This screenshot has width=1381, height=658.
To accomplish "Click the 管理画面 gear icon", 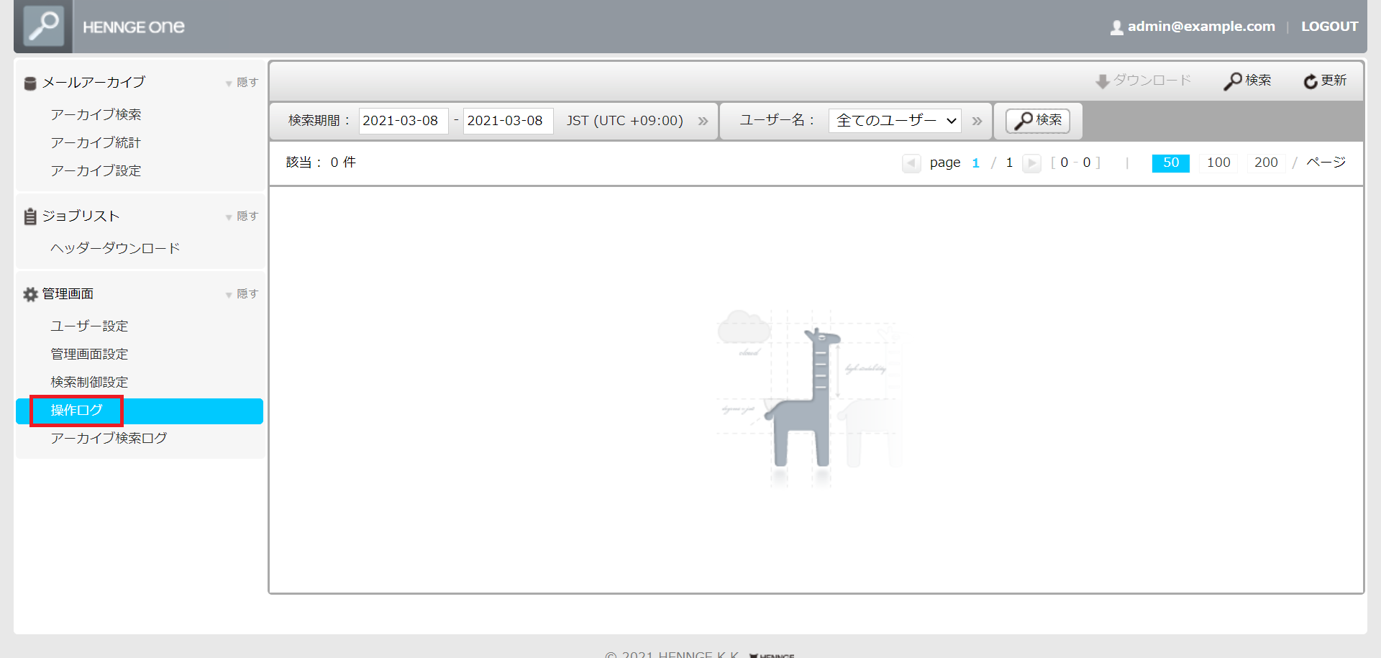I will (x=30, y=294).
